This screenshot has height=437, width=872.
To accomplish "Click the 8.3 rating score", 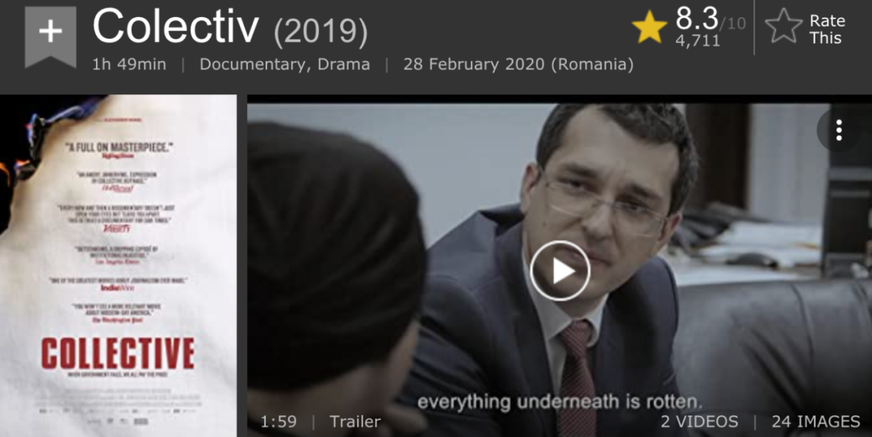I will 697,19.
